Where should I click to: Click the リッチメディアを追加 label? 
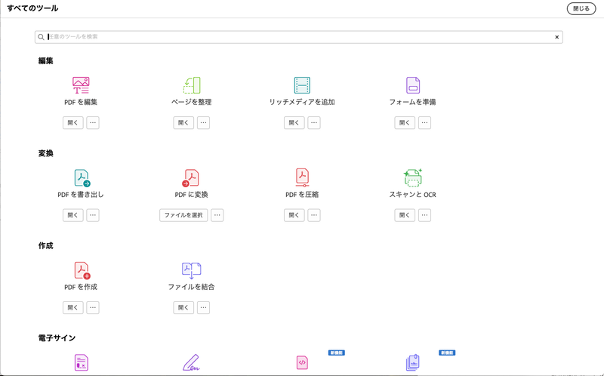(302, 102)
